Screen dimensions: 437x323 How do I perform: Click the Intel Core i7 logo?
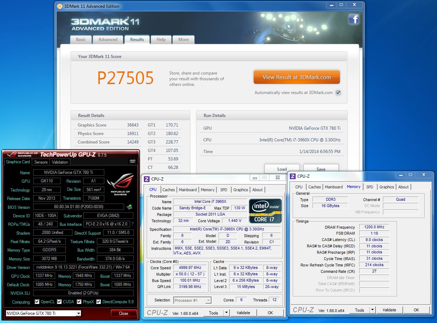265,211
